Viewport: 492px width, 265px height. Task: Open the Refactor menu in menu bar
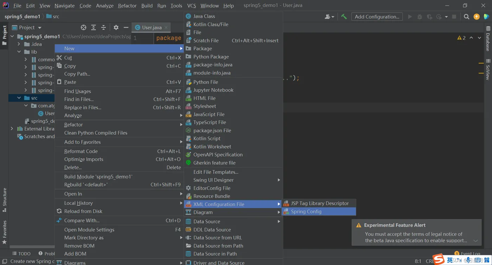pos(127,6)
